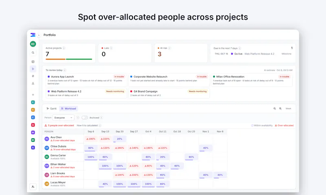Open the Go live milestone entry
Viewport: 326px width, 195px height.
tap(252, 54)
